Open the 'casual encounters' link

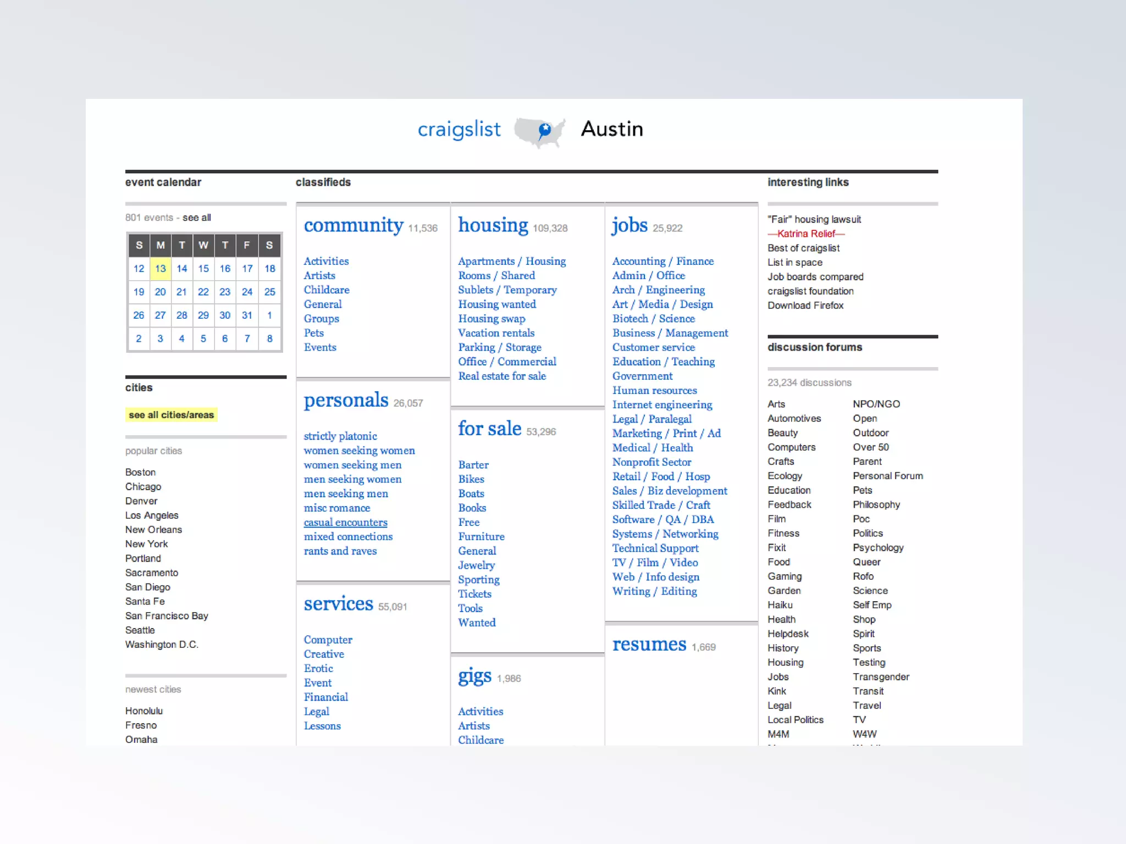point(345,523)
